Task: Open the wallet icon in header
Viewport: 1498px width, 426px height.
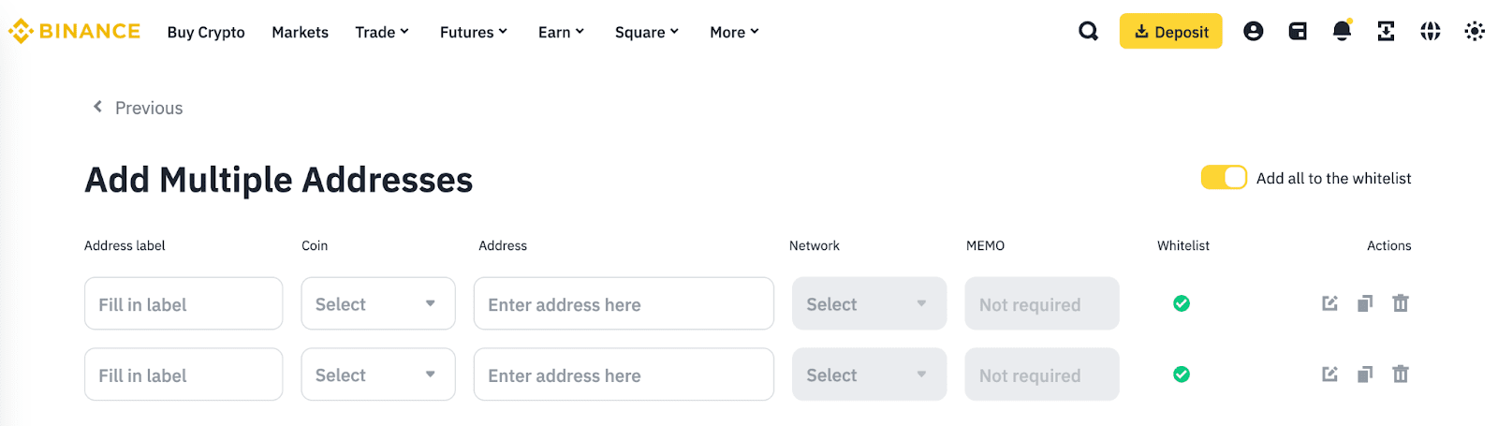Action: point(1298,32)
